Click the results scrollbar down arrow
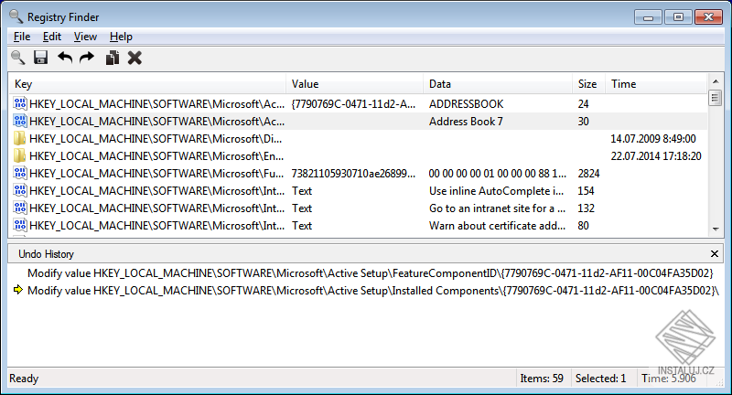Image resolution: width=732 pixels, height=395 pixels. 716,229
